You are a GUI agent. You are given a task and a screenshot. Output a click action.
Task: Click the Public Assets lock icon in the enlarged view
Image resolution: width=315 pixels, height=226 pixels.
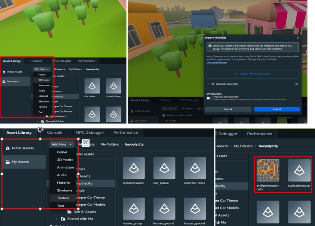(7, 148)
